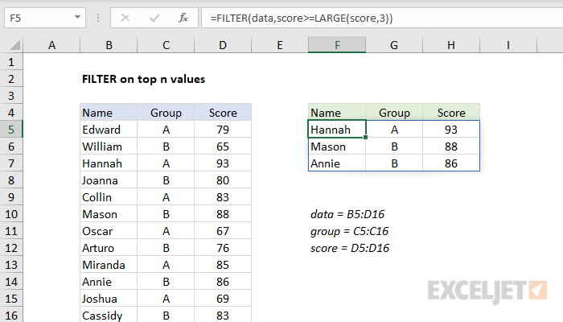Select column H header
This screenshot has height=322, width=563.
[x=451, y=45]
